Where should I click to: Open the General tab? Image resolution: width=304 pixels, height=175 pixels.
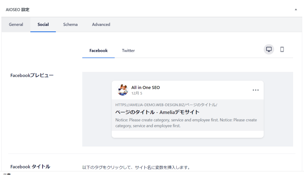point(16,25)
